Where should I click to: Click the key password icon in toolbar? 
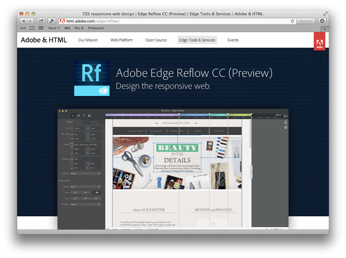coord(52,21)
